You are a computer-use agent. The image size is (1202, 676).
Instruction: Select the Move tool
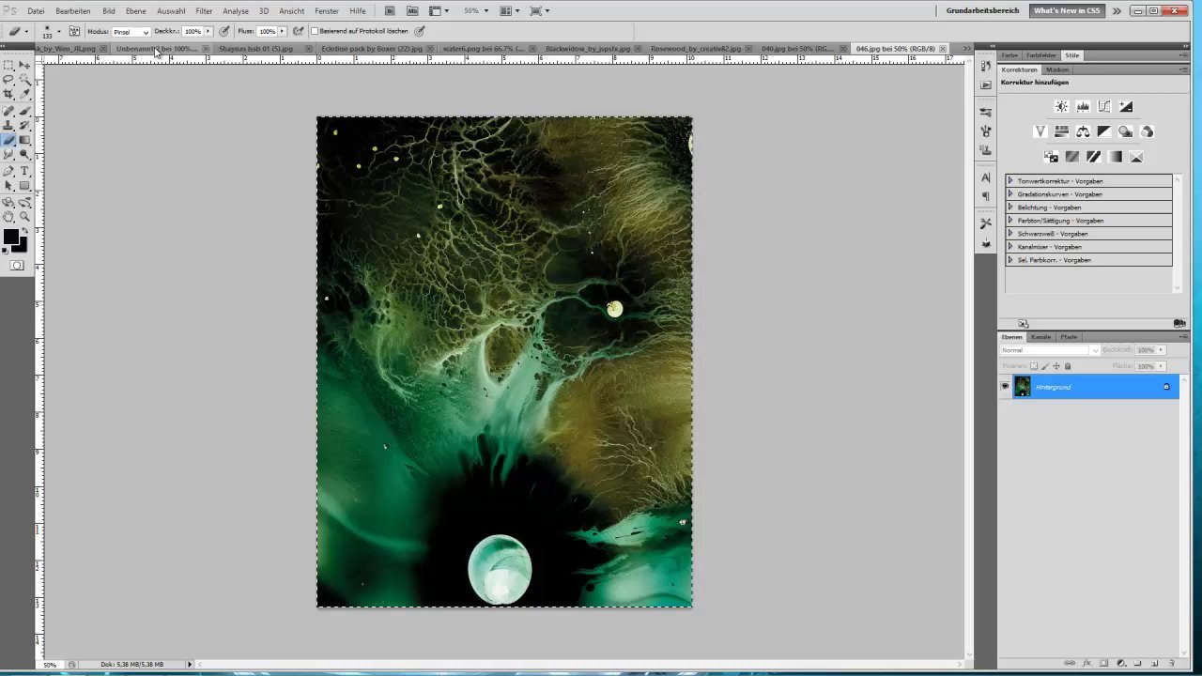click(24, 65)
